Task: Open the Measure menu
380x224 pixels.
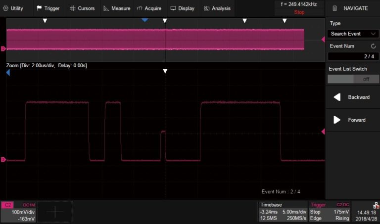Action: click(117, 8)
